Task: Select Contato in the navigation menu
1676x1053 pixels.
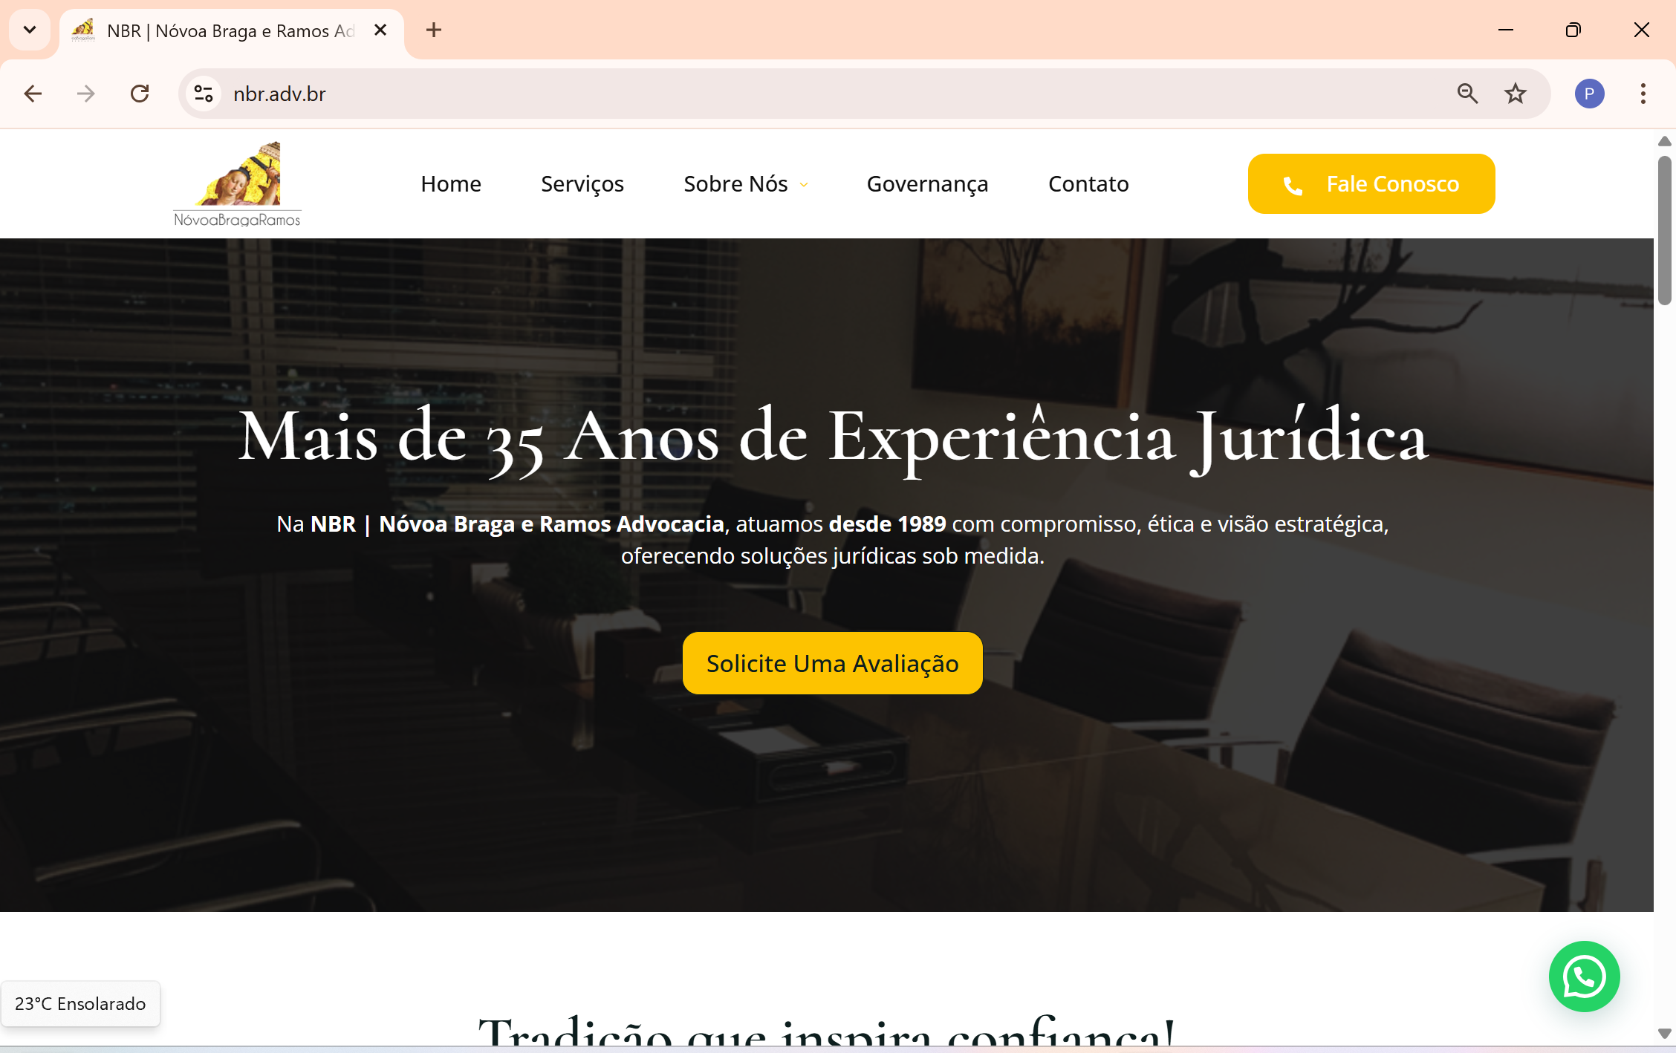Action: (1088, 183)
